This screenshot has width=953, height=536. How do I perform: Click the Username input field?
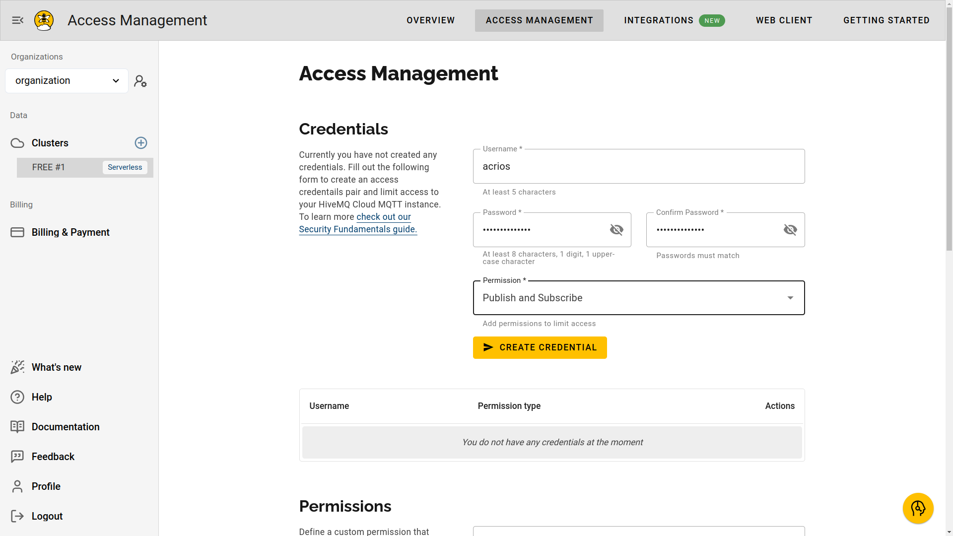click(638, 167)
